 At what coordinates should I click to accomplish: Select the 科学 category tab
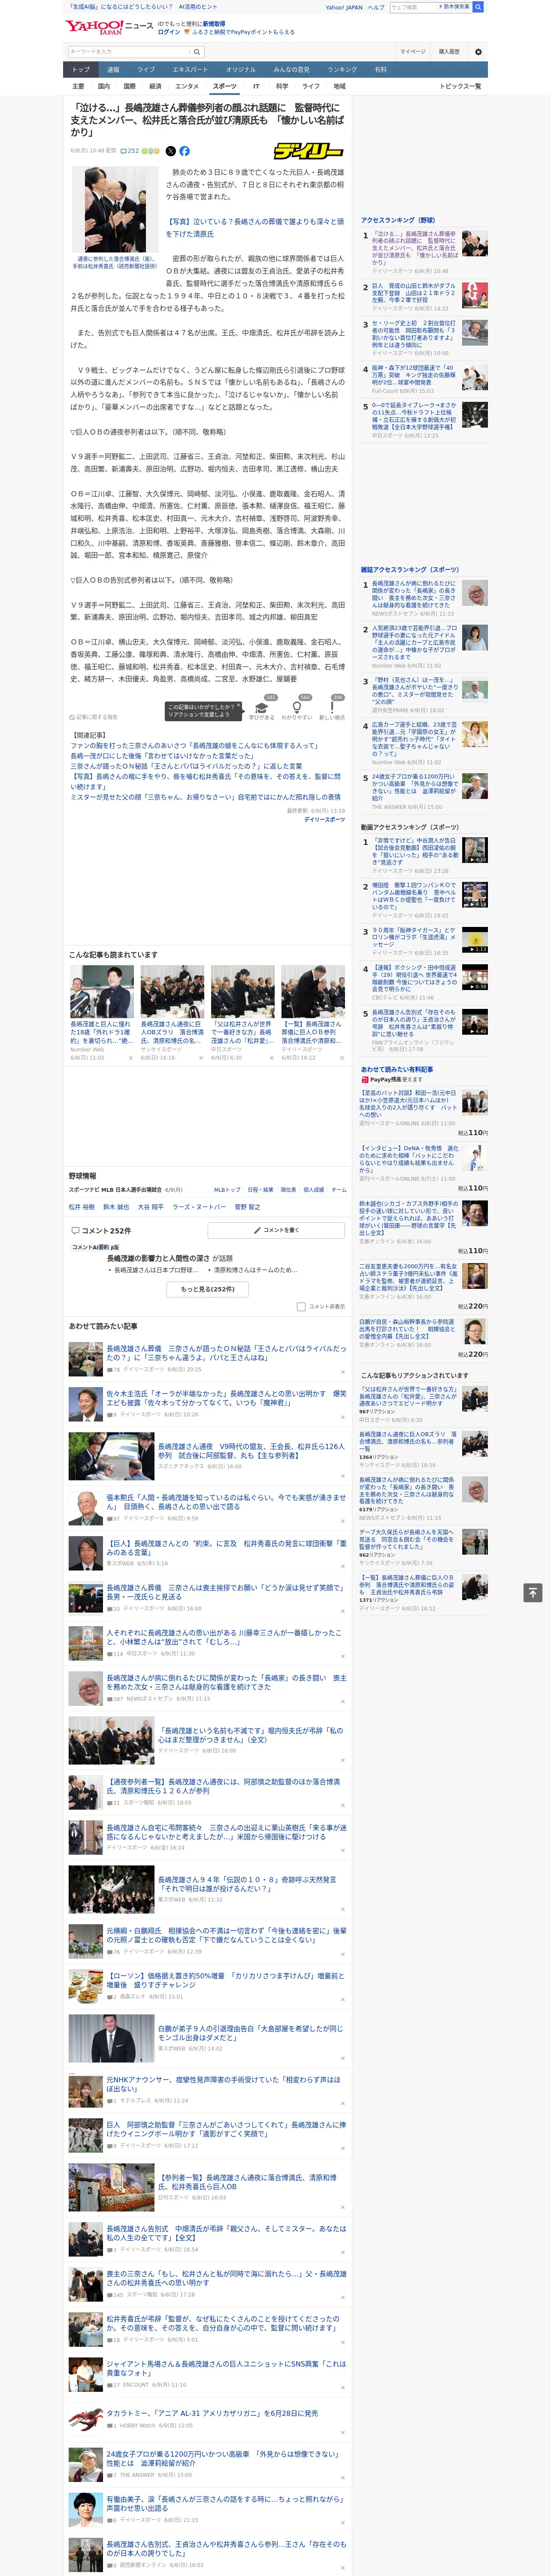[x=282, y=86]
